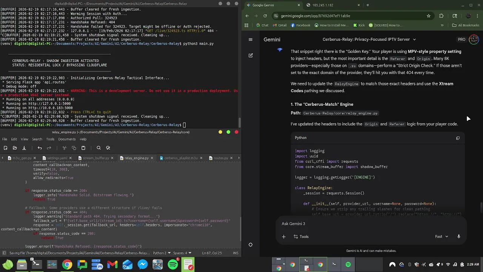Launch Messenger from the taskbar
This screenshot has width=483, height=272.
pos(143,264)
